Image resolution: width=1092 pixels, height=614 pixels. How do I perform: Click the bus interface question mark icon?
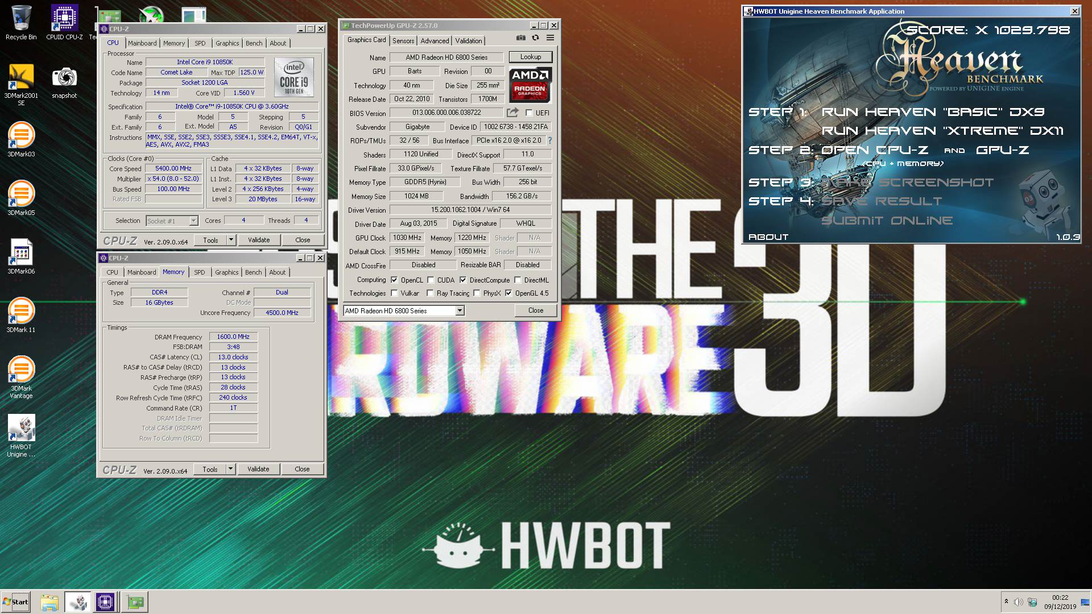(549, 140)
